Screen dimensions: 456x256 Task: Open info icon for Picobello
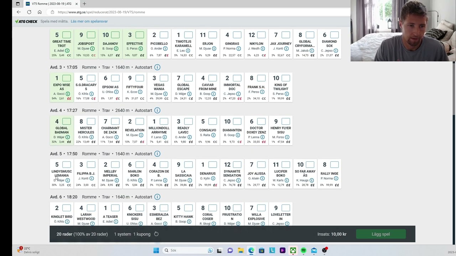click(x=165, y=48)
